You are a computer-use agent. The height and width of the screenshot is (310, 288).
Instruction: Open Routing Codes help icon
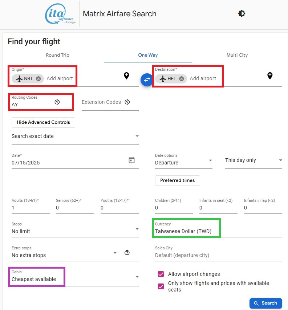coord(57,102)
